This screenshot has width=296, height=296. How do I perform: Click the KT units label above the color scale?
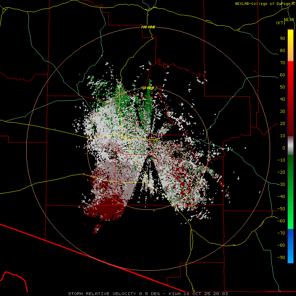(x=281, y=23)
